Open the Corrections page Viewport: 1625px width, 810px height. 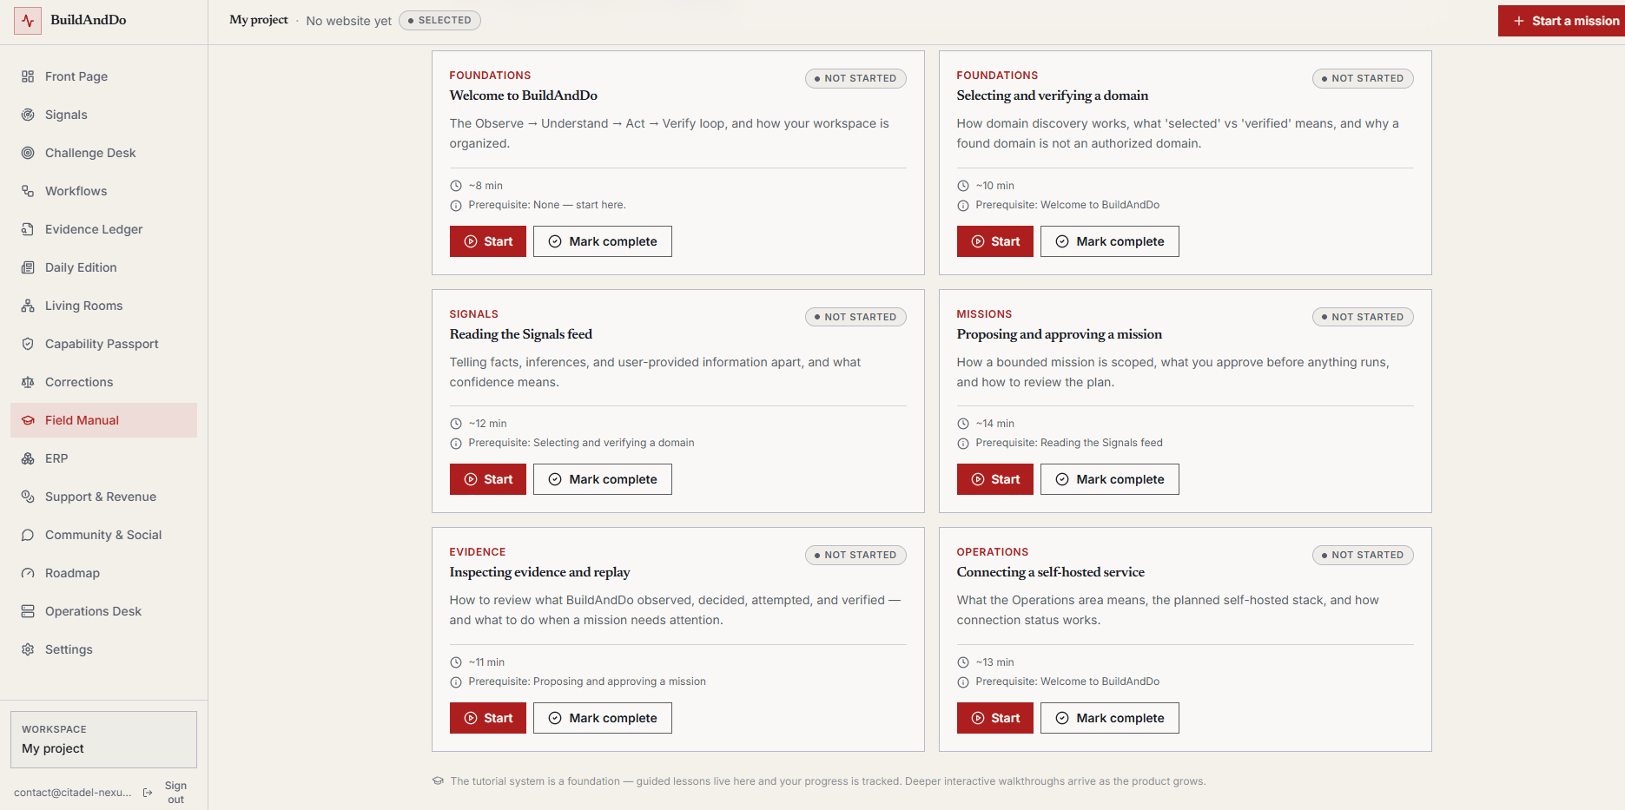103,382
